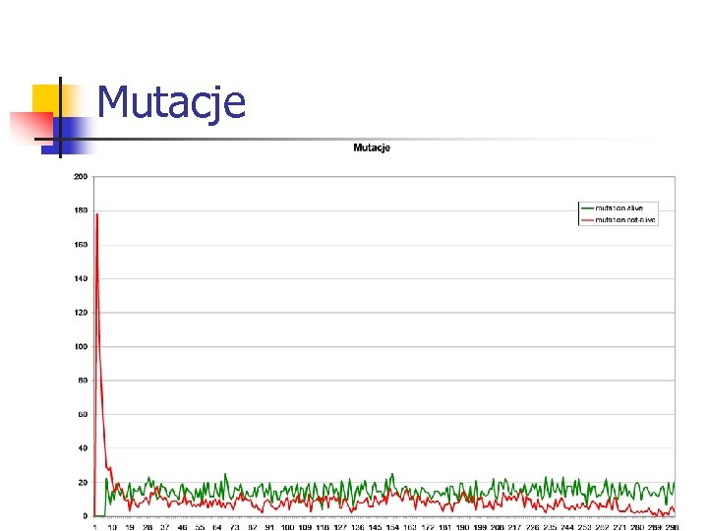
Task: Click the y-axis label 60
Action: coord(83,415)
